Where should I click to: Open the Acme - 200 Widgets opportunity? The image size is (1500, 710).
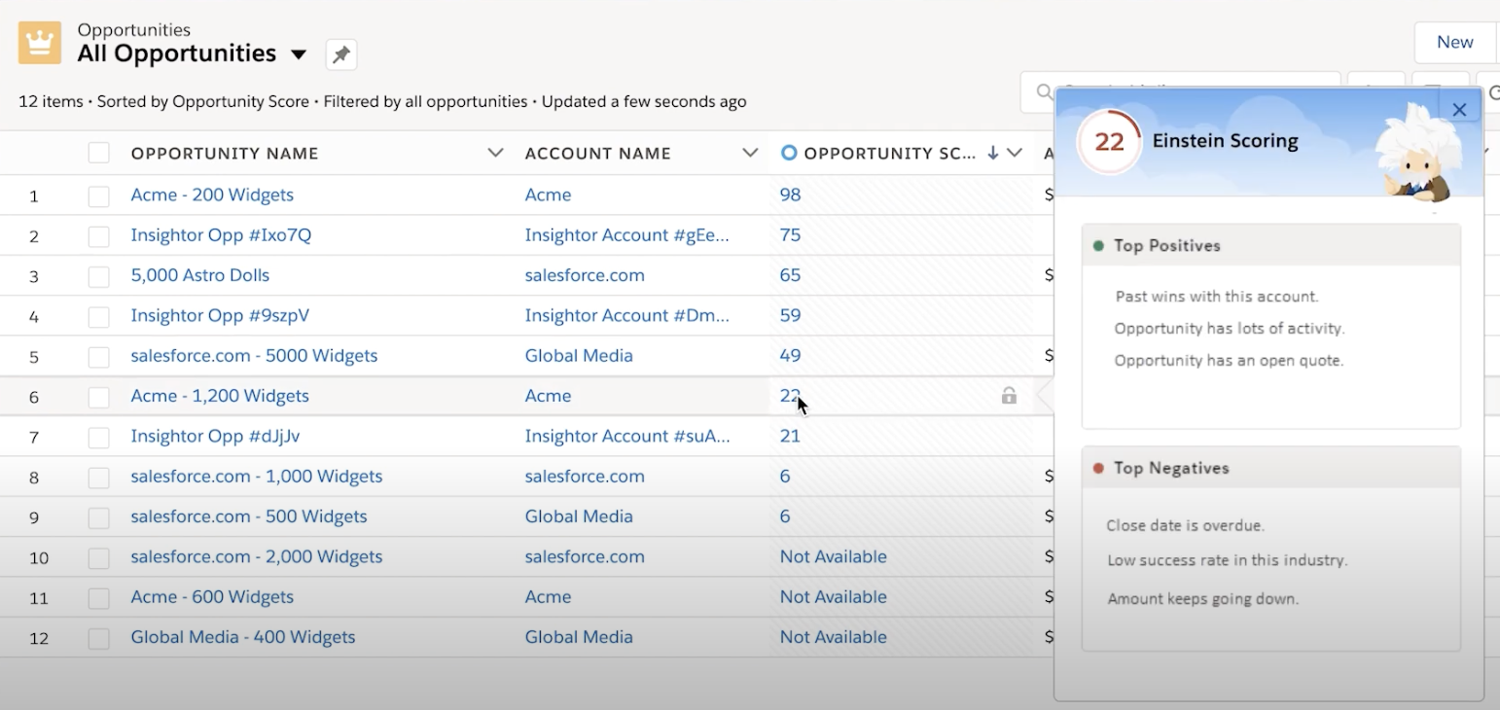[212, 195]
